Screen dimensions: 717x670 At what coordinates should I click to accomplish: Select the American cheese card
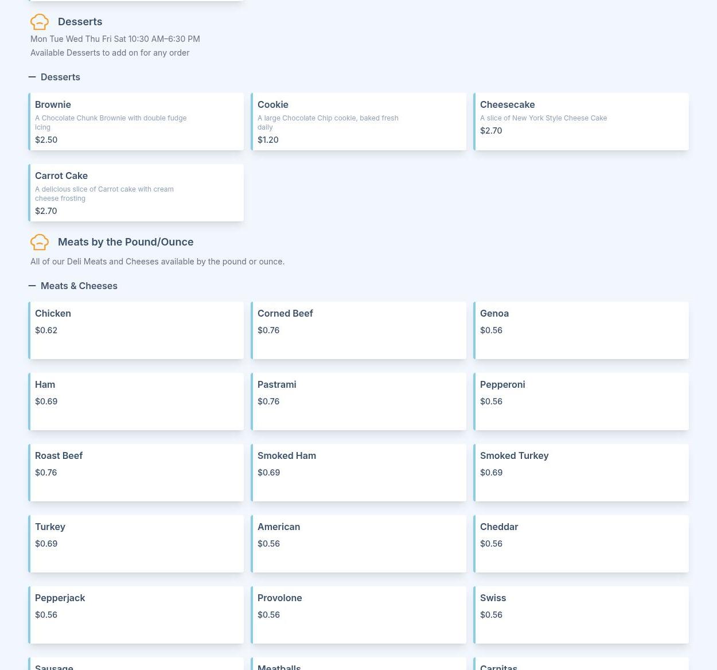pos(359,544)
